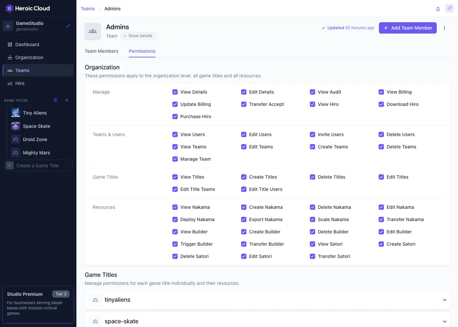Toggle the Delete Satori checkbox

tap(175, 256)
